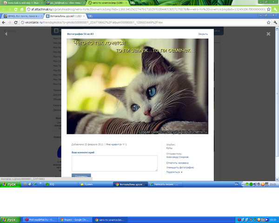The image size is (279, 223).
Task: Open the 'Написать письмо' Internet Explorer taskbar item
Action: click(x=165, y=184)
